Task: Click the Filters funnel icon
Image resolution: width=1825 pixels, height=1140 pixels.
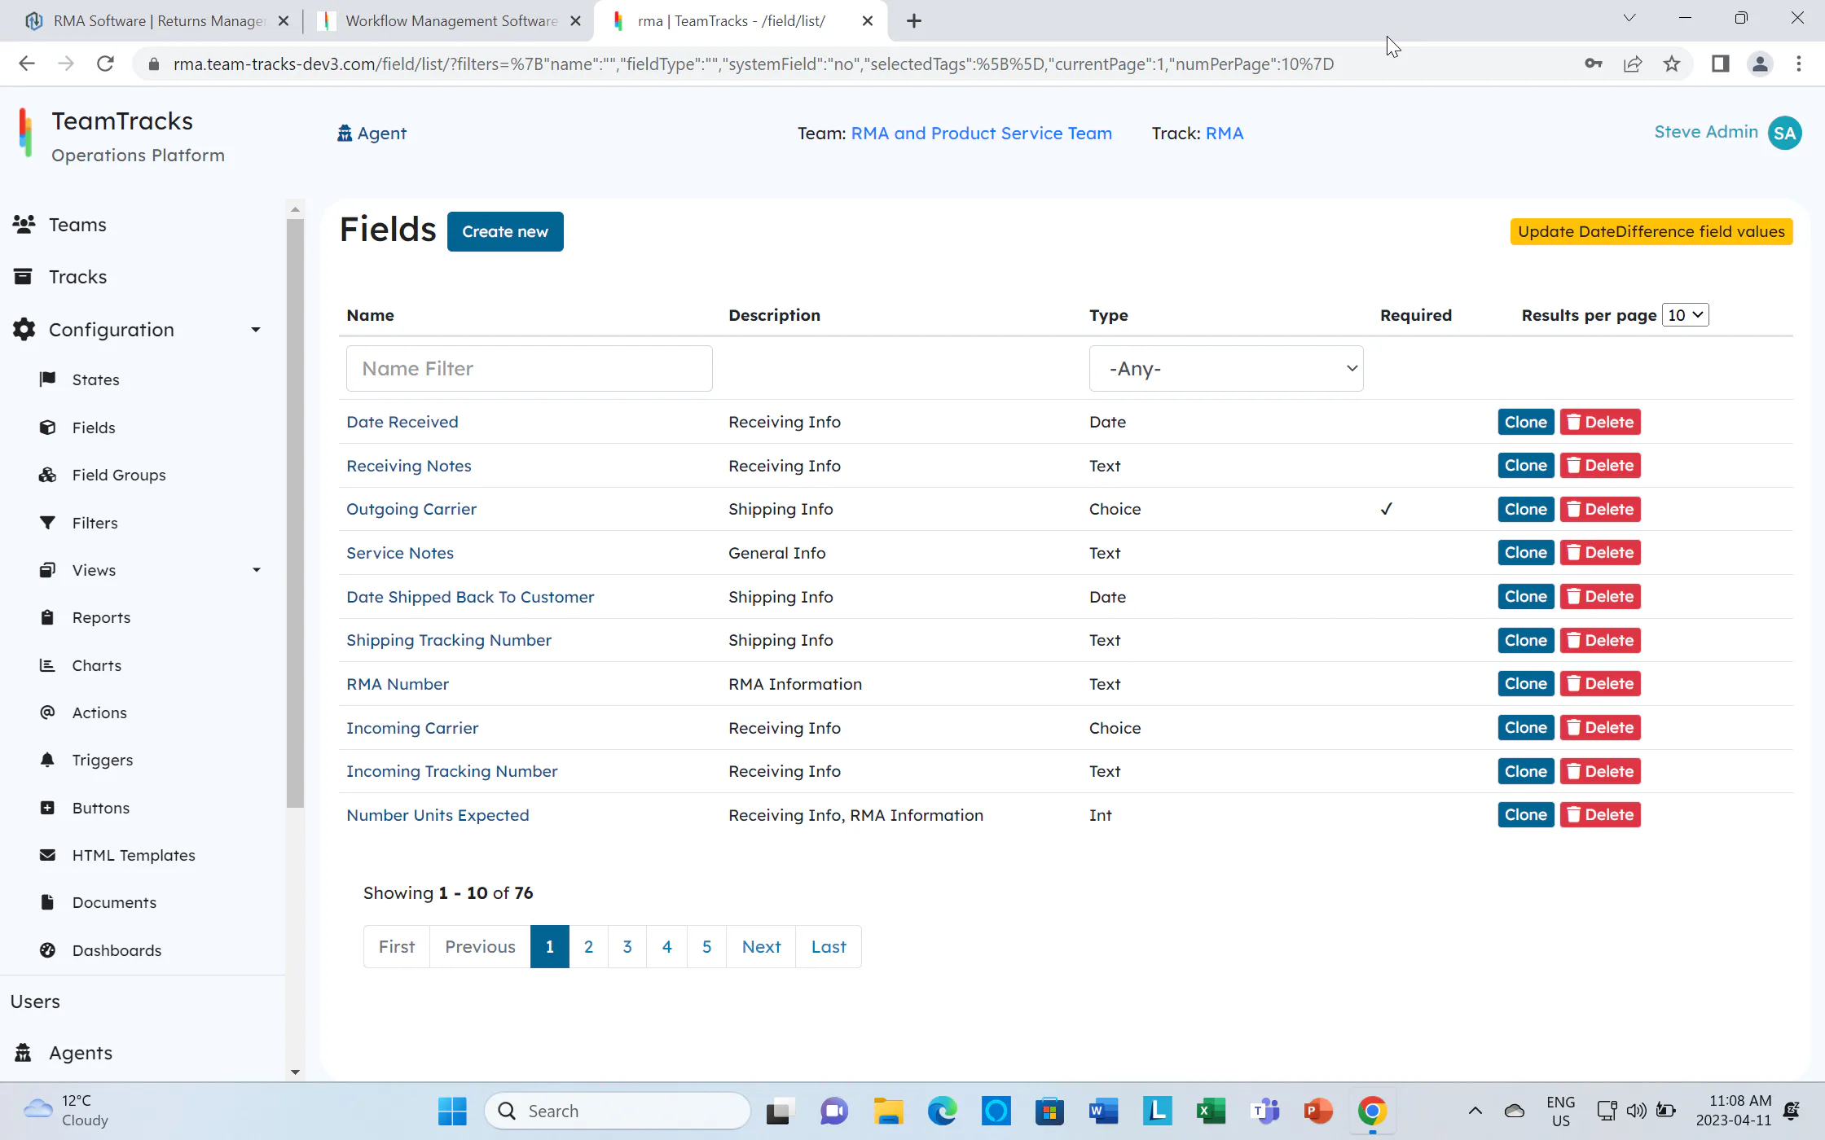Action: point(48,523)
